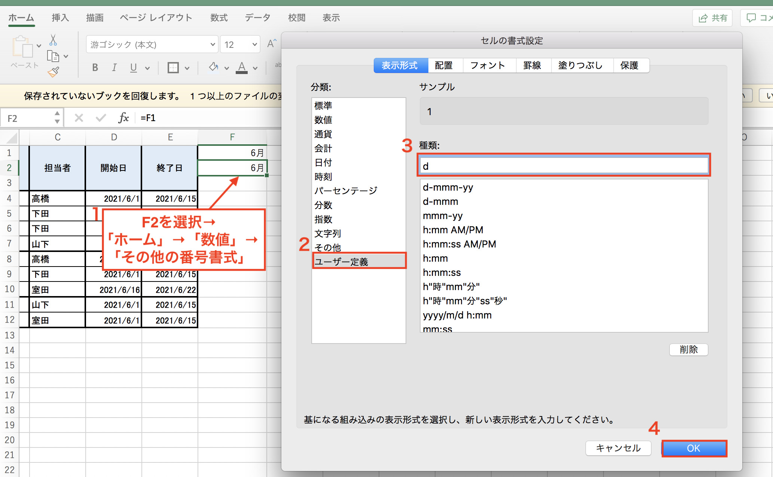773x477 pixels.
Task: Click the Increase Font Size icon
Action: 272,44
